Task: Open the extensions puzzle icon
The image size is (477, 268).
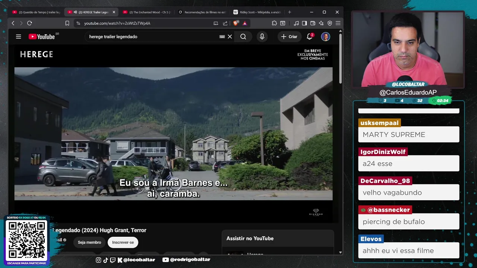Action: [x=274, y=23]
